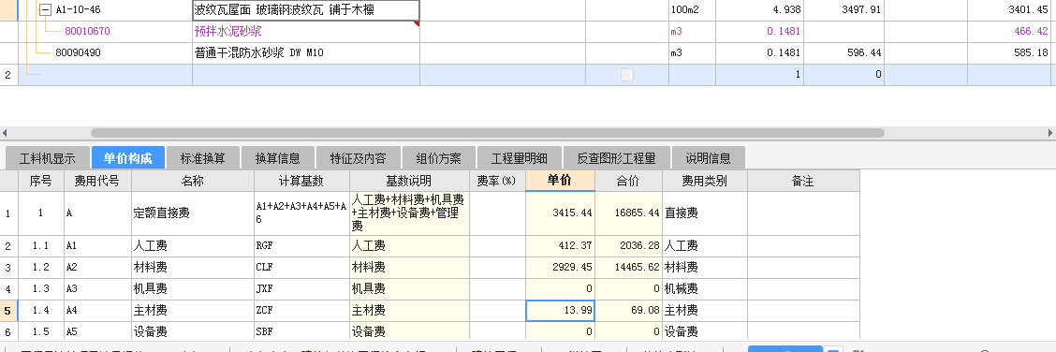Click the CLF calculation base cell
Image resolution: width=1056 pixels, height=352 pixels.
pos(301,268)
